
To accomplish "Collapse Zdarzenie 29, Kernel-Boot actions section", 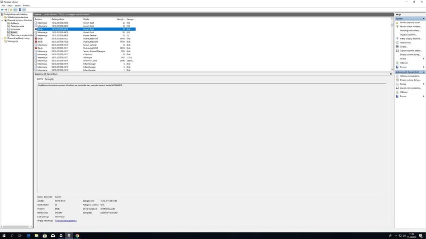I will point(424,72).
